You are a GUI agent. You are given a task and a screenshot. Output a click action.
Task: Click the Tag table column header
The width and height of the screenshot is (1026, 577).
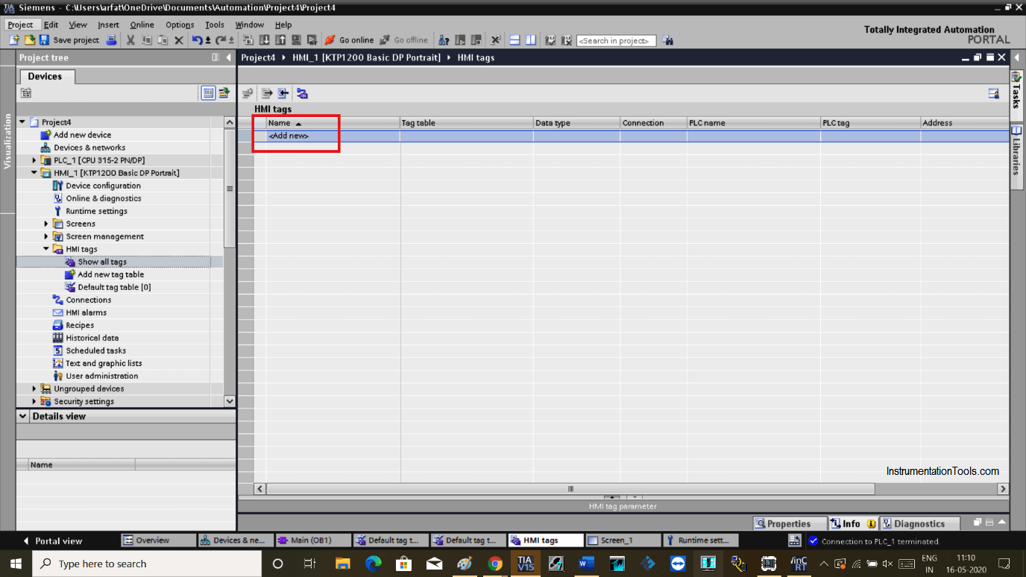[466, 123]
